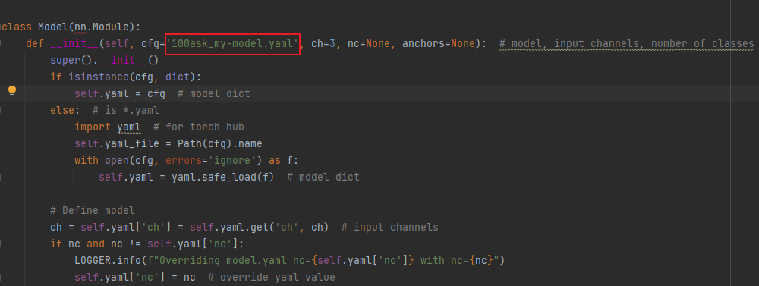Screen dimensions: 759x286
Task: Click Path(cfg).name expression
Action: tap(220, 143)
